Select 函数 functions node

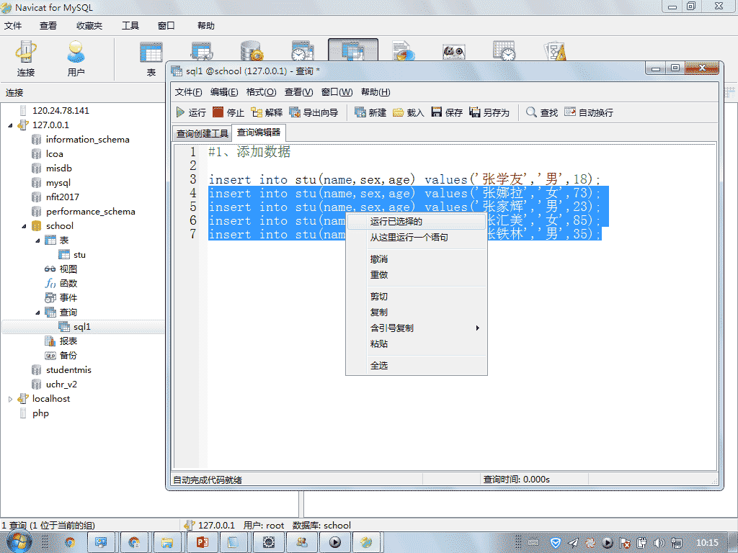point(68,284)
